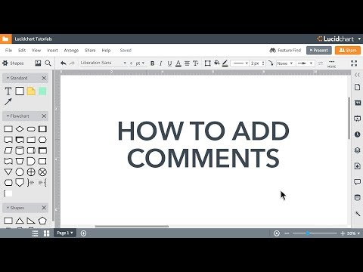Click the Present button
Viewport: 363px width, 272px height.
pos(319,51)
